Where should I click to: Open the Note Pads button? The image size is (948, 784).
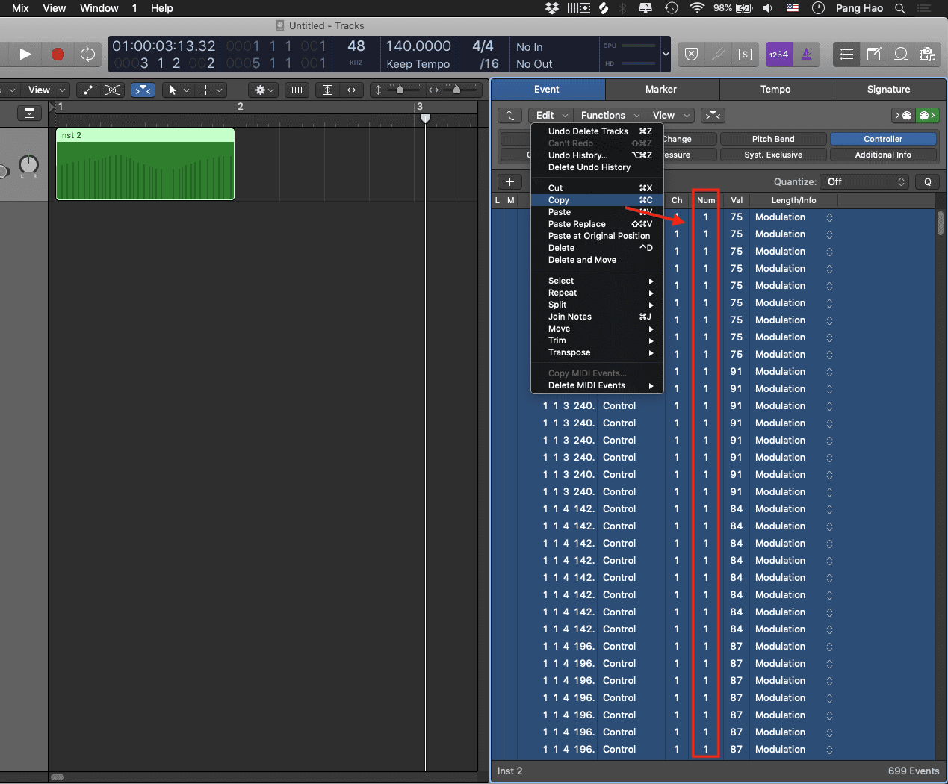click(x=874, y=55)
